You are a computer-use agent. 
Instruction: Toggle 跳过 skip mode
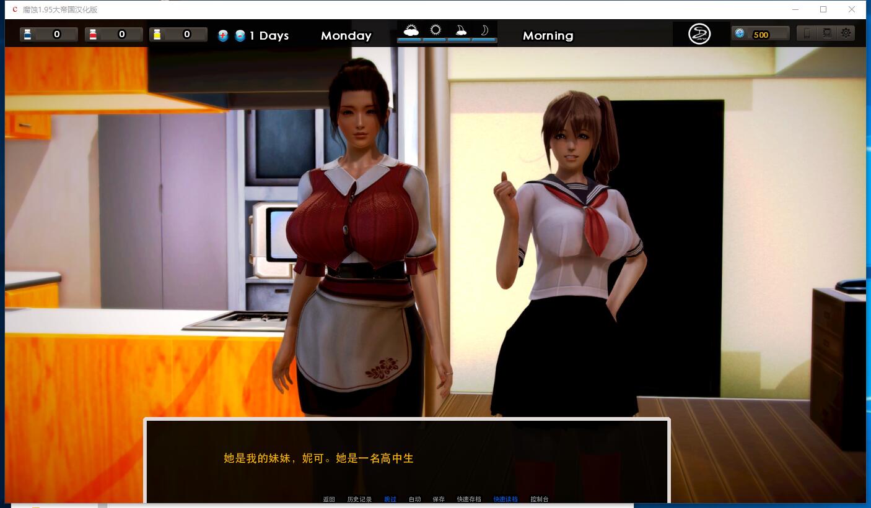pos(390,499)
